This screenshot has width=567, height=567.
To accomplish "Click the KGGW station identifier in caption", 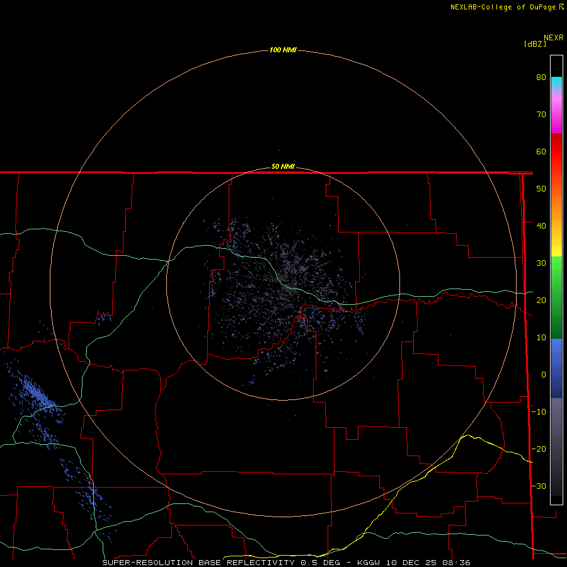I will [369, 563].
